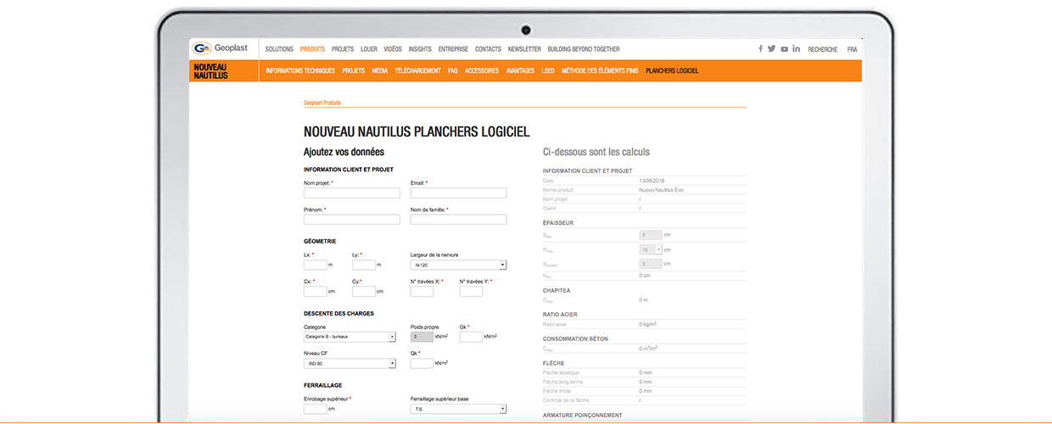Go to the Téléchargement tab

[x=417, y=71]
